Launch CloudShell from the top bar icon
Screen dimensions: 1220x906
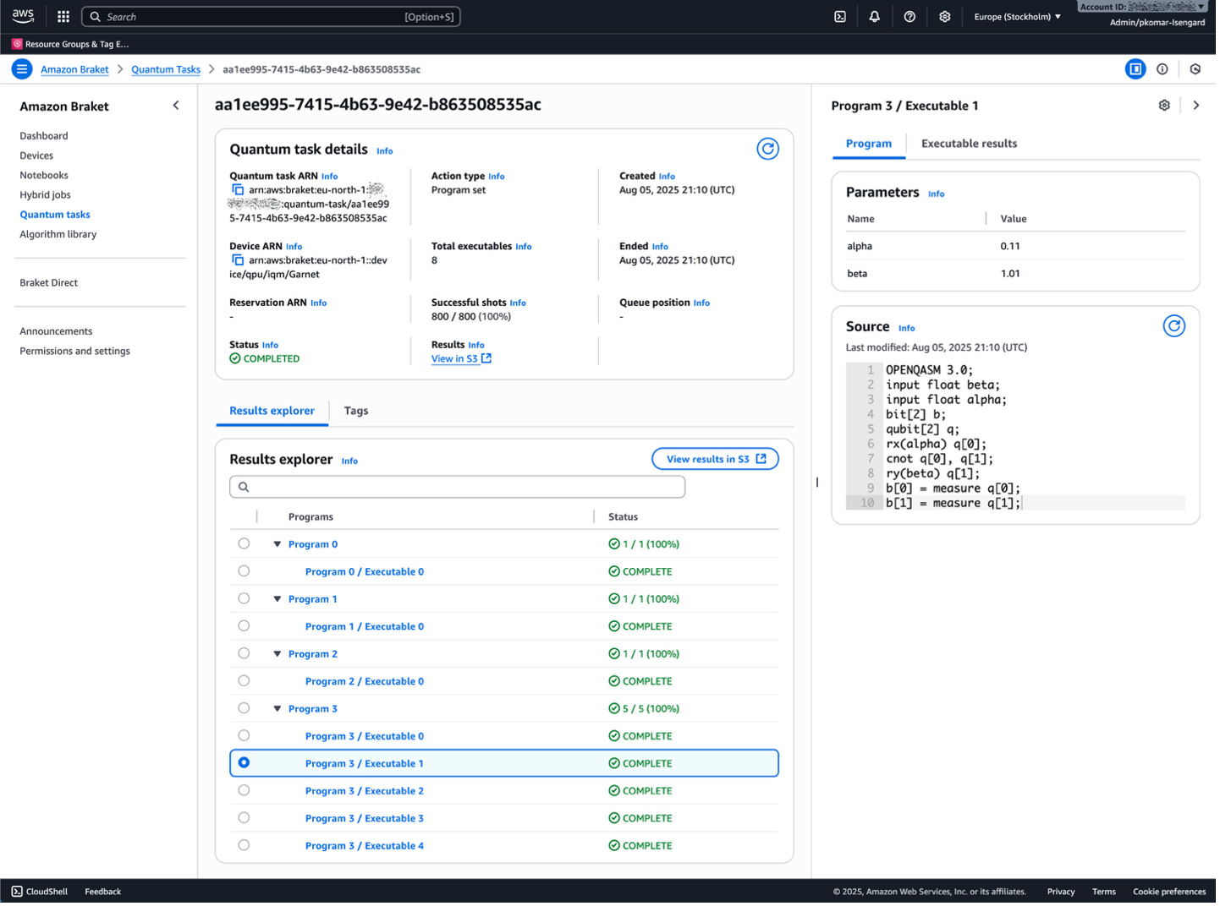tap(839, 17)
